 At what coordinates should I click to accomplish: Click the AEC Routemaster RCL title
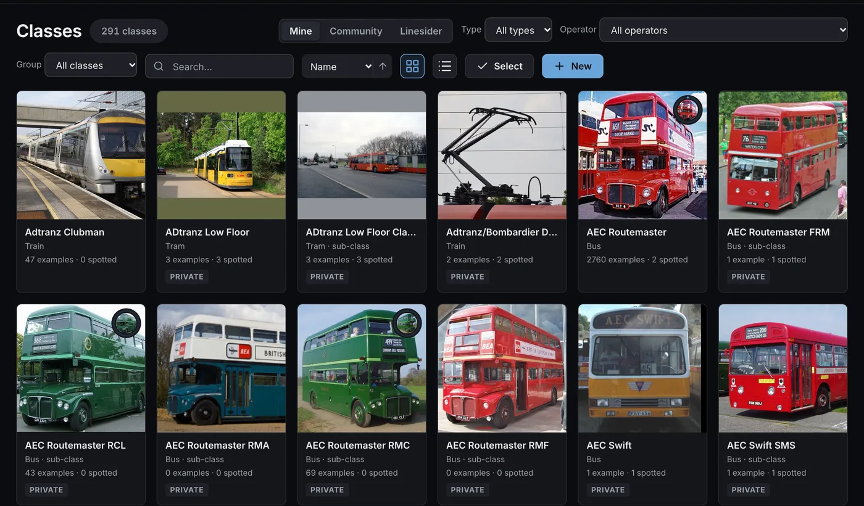click(75, 445)
